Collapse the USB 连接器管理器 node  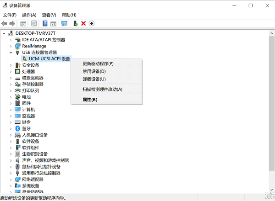point(11,53)
